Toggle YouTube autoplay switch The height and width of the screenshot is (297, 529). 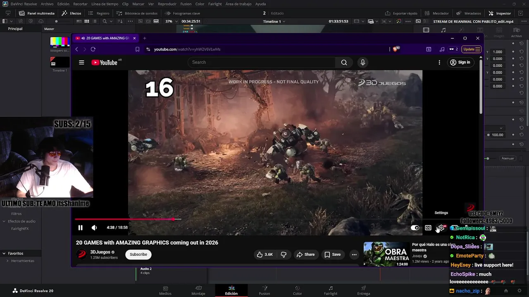coord(415,228)
